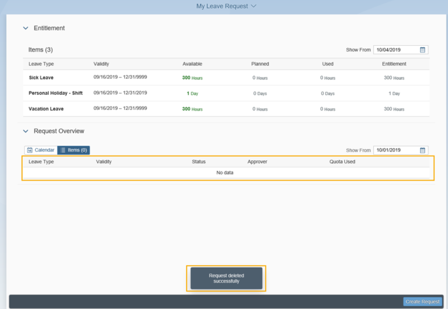
Task: Click the Leave Type header in Entitlement table
Action: tap(41, 64)
